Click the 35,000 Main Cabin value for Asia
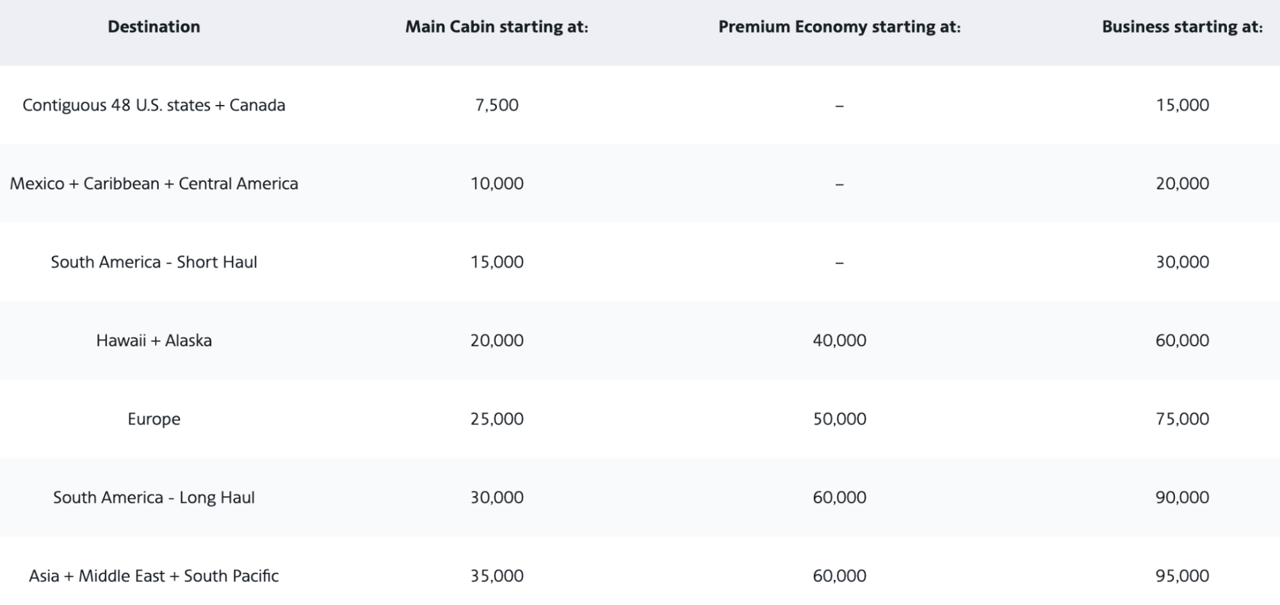This screenshot has height=605, width=1280. [x=497, y=576]
